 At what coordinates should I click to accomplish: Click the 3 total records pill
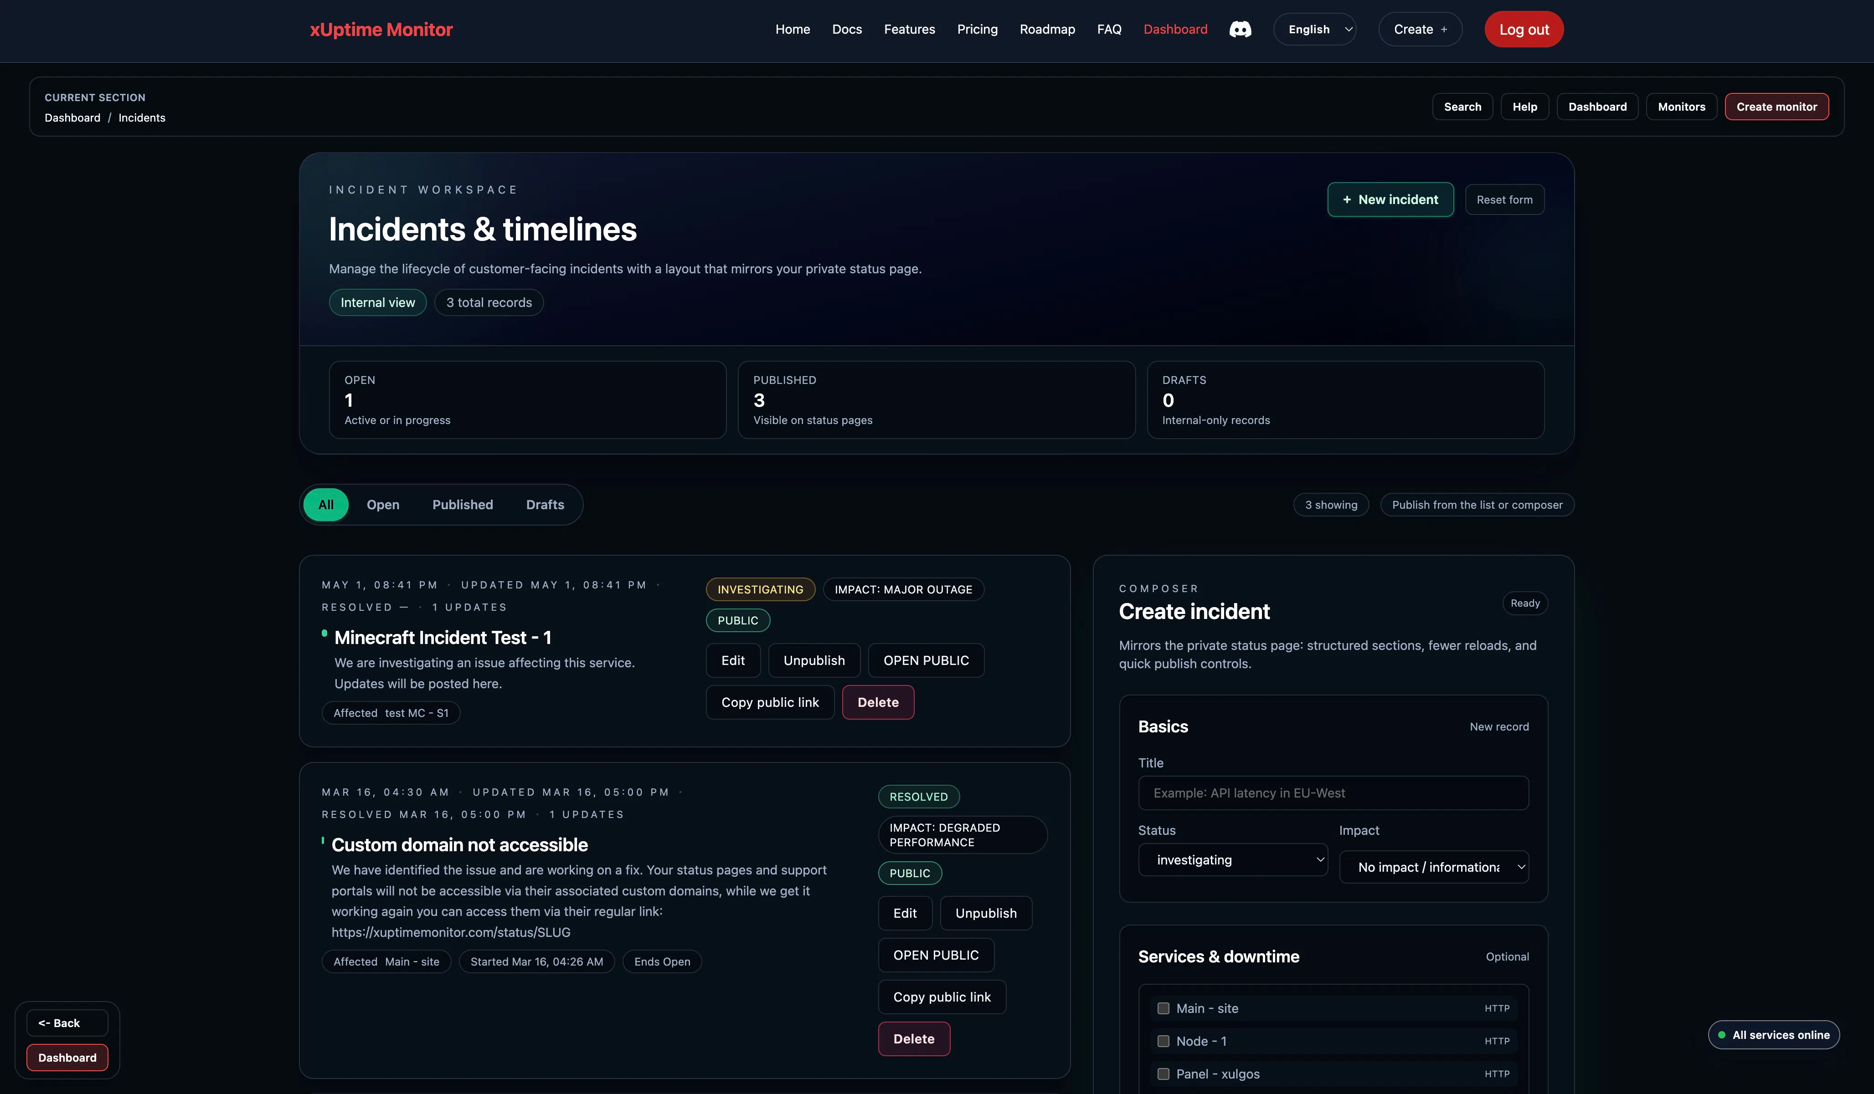tap(489, 302)
